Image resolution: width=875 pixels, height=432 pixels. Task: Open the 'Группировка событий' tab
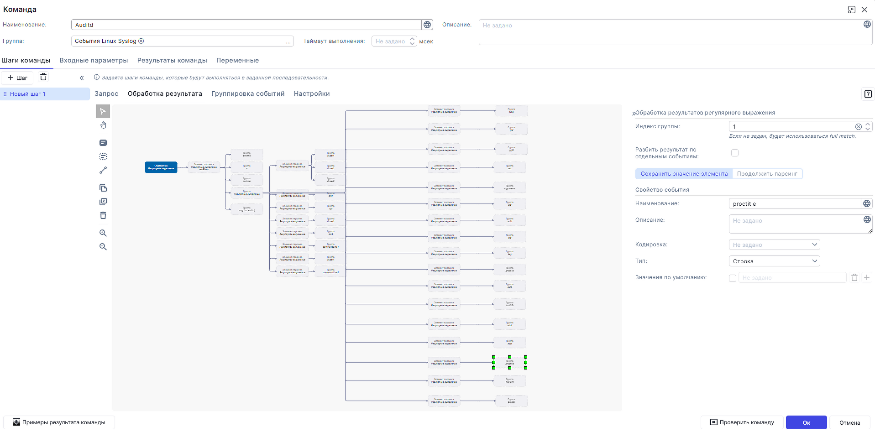248,94
